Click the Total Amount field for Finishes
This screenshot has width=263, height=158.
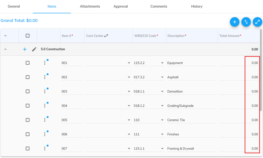tap(239, 134)
